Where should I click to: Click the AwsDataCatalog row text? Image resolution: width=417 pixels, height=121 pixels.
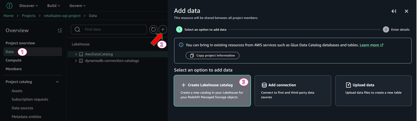click(99, 54)
